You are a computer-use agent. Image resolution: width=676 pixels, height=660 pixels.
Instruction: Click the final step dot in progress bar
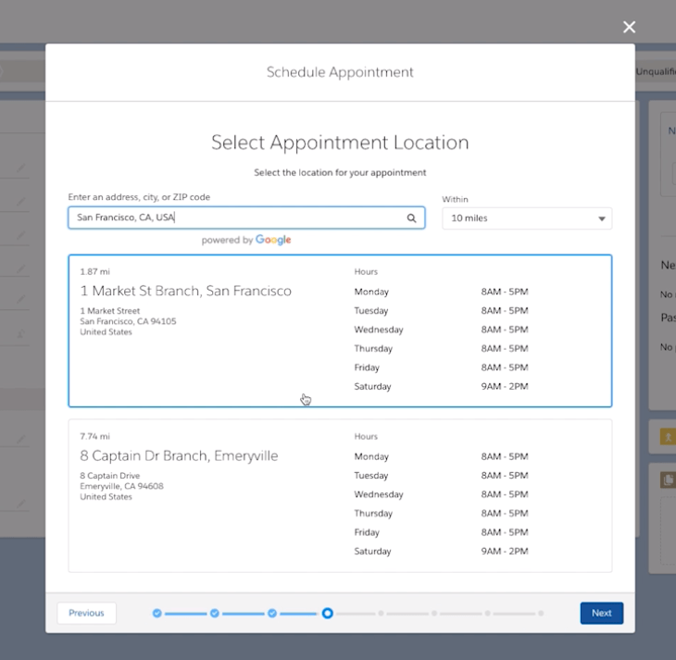point(542,613)
